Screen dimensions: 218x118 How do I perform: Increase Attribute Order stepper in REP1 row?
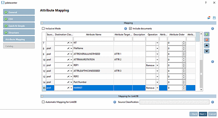(x=184, y=64)
